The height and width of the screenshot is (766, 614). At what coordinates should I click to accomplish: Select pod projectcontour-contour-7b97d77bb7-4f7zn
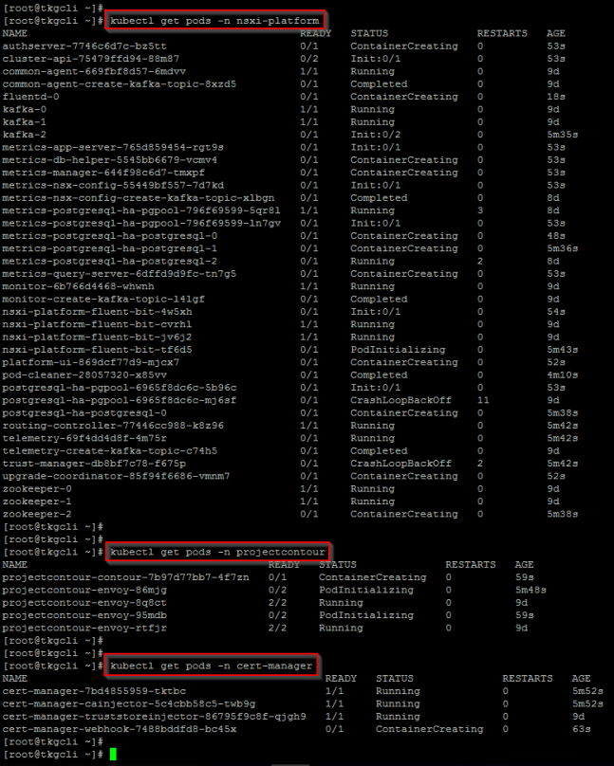click(125, 577)
